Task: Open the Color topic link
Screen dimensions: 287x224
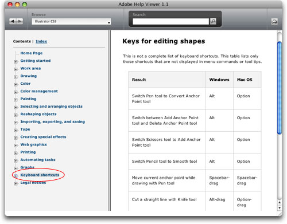Action: tap(25, 84)
